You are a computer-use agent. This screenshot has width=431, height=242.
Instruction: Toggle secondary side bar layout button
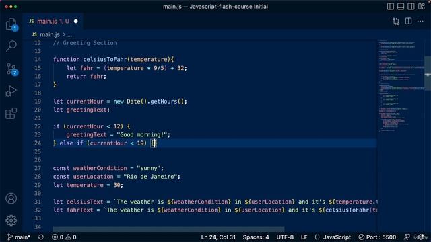click(411, 6)
